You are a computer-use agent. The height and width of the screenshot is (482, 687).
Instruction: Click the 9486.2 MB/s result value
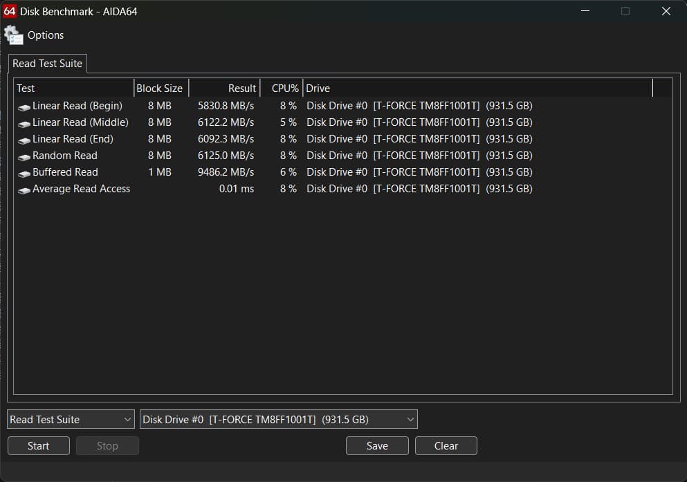coord(226,172)
